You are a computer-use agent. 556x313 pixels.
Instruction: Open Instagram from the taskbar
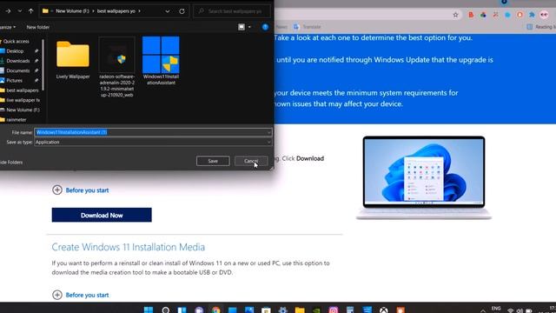tap(334, 310)
